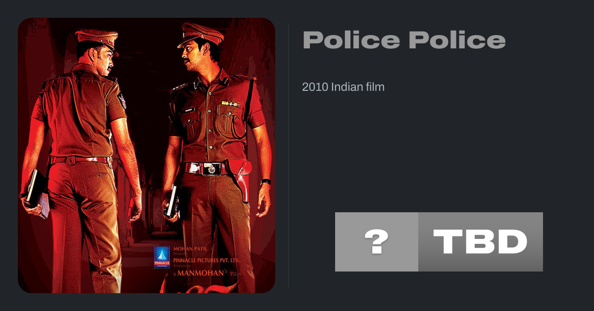Open the Police Police movie poster
This screenshot has width=594, height=311.
point(147,155)
